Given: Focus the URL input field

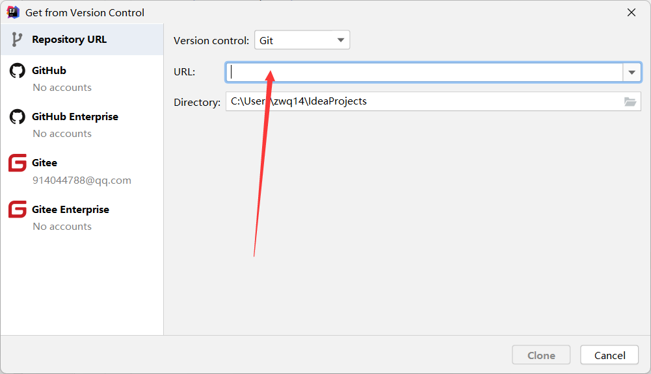Looking at the screenshot, I should click(424, 72).
